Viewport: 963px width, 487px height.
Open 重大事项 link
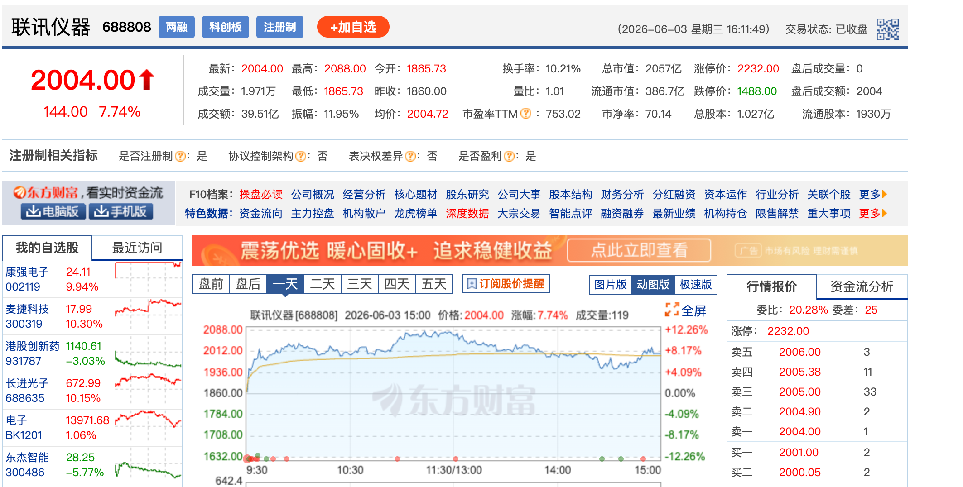click(x=829, y=213)
